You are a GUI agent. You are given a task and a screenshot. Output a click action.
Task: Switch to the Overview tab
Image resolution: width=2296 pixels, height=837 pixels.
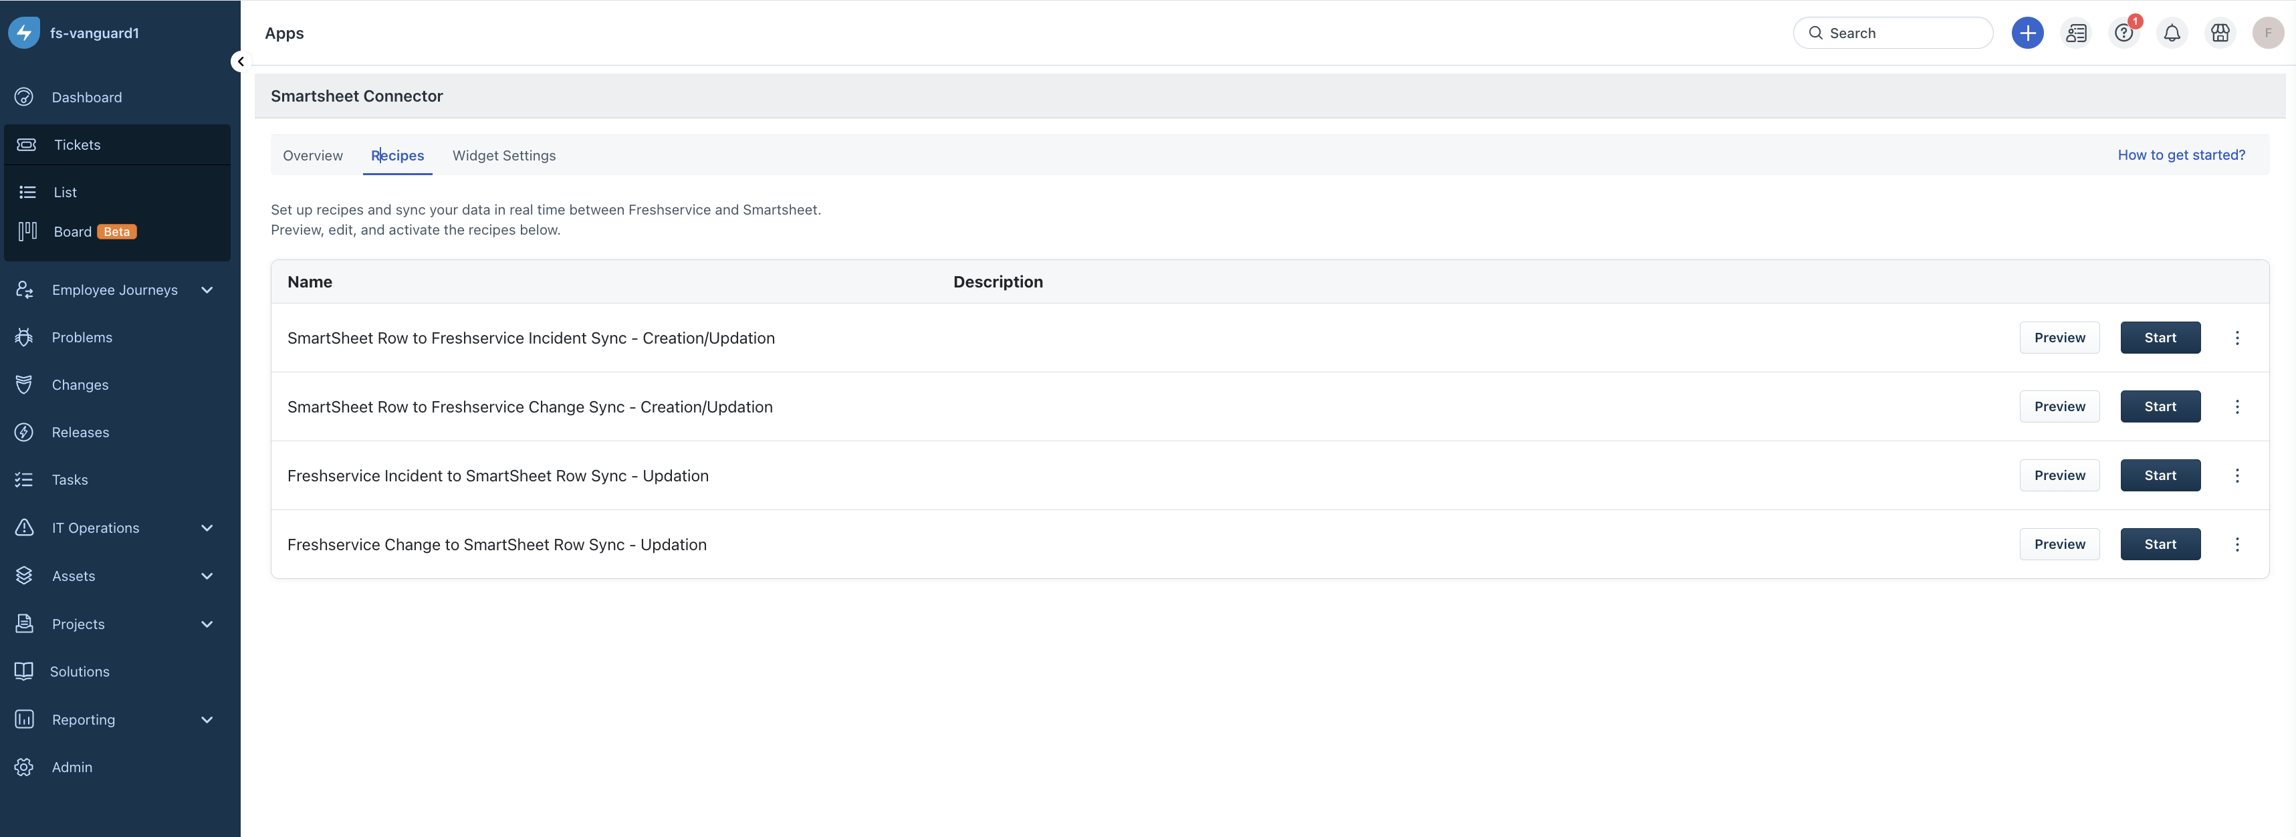[312, 155]
